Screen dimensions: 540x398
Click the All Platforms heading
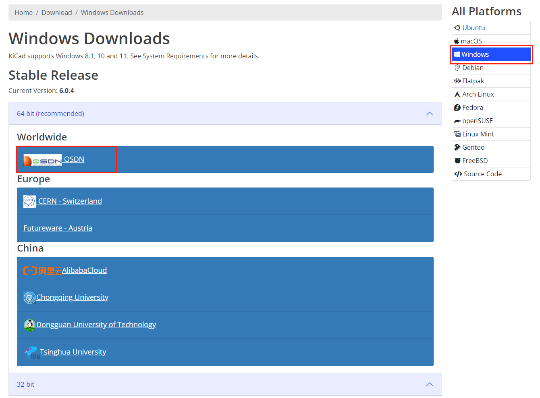click(x=486, y=11)
